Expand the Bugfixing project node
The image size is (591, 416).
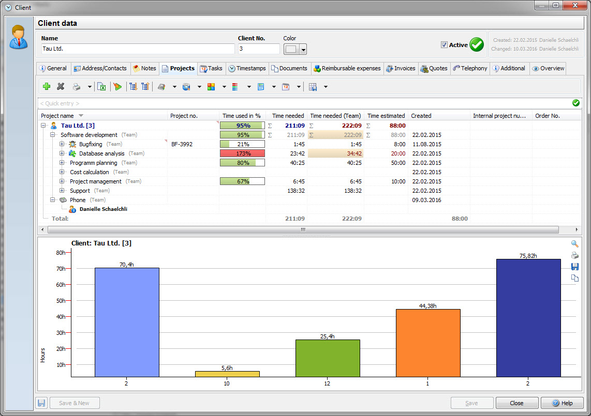(62, 144)
